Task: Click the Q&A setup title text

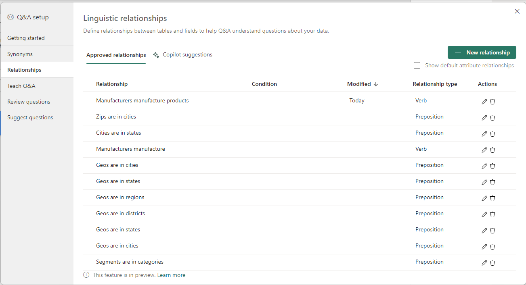Action: point(33,17)
